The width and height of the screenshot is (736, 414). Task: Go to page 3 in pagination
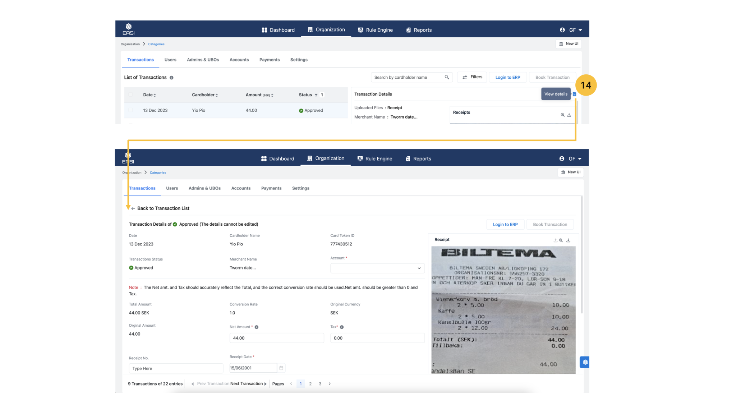coord(320,384)
